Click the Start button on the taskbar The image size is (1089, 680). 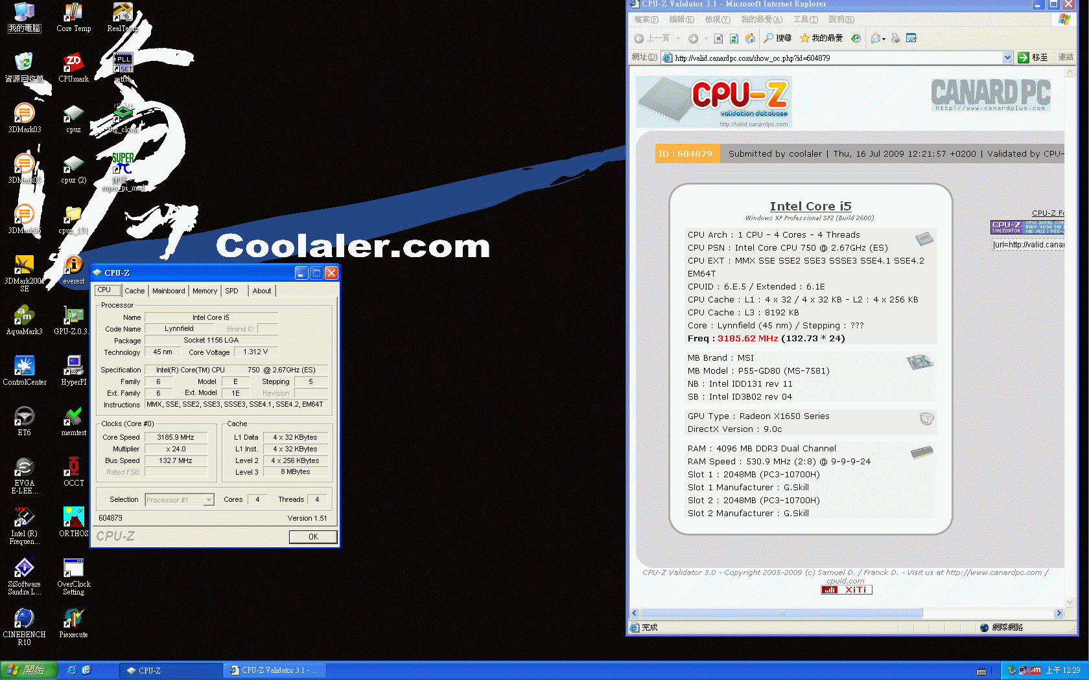pos(29,670)
